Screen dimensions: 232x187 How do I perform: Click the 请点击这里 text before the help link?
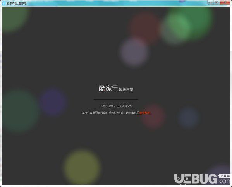click(x=132, y=113)
